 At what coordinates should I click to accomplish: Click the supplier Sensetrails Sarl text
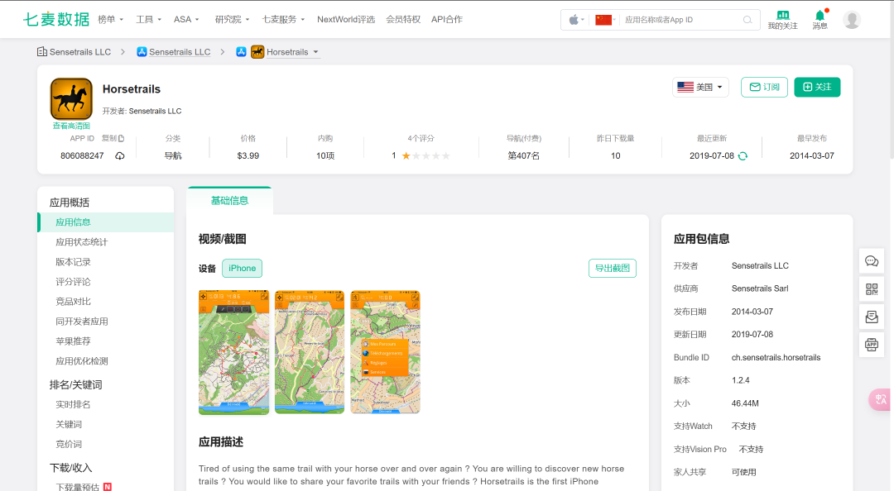(760, 288)
